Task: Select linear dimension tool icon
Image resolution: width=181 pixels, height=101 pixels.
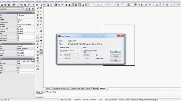Action: [x=150, y=5]
